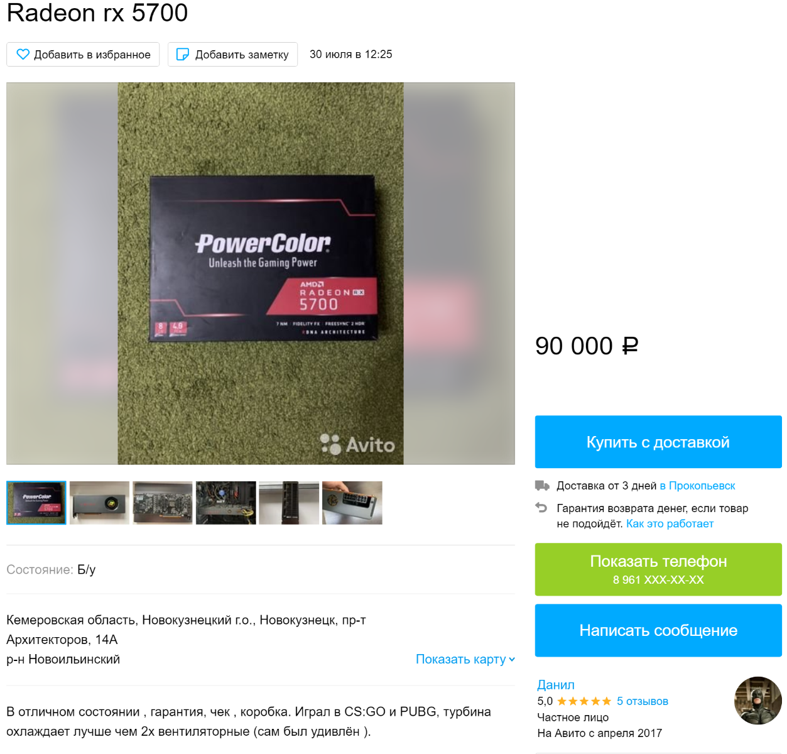The height and width of the screenshot is (754, 787).
Task: Select the bare PCB thumbnail
Action: (163, 503)
